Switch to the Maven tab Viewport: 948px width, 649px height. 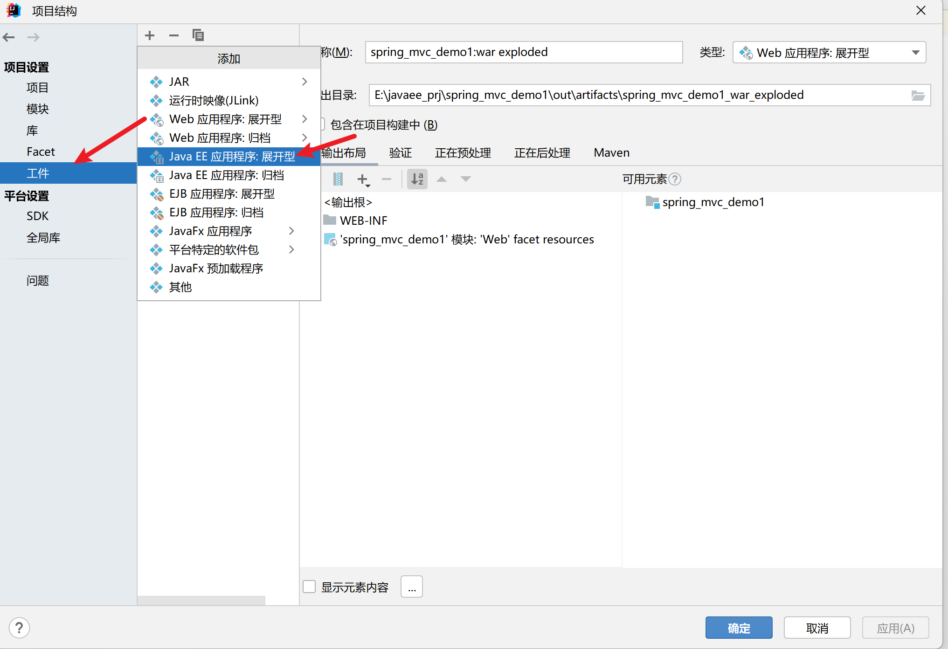tap(611, 153)
